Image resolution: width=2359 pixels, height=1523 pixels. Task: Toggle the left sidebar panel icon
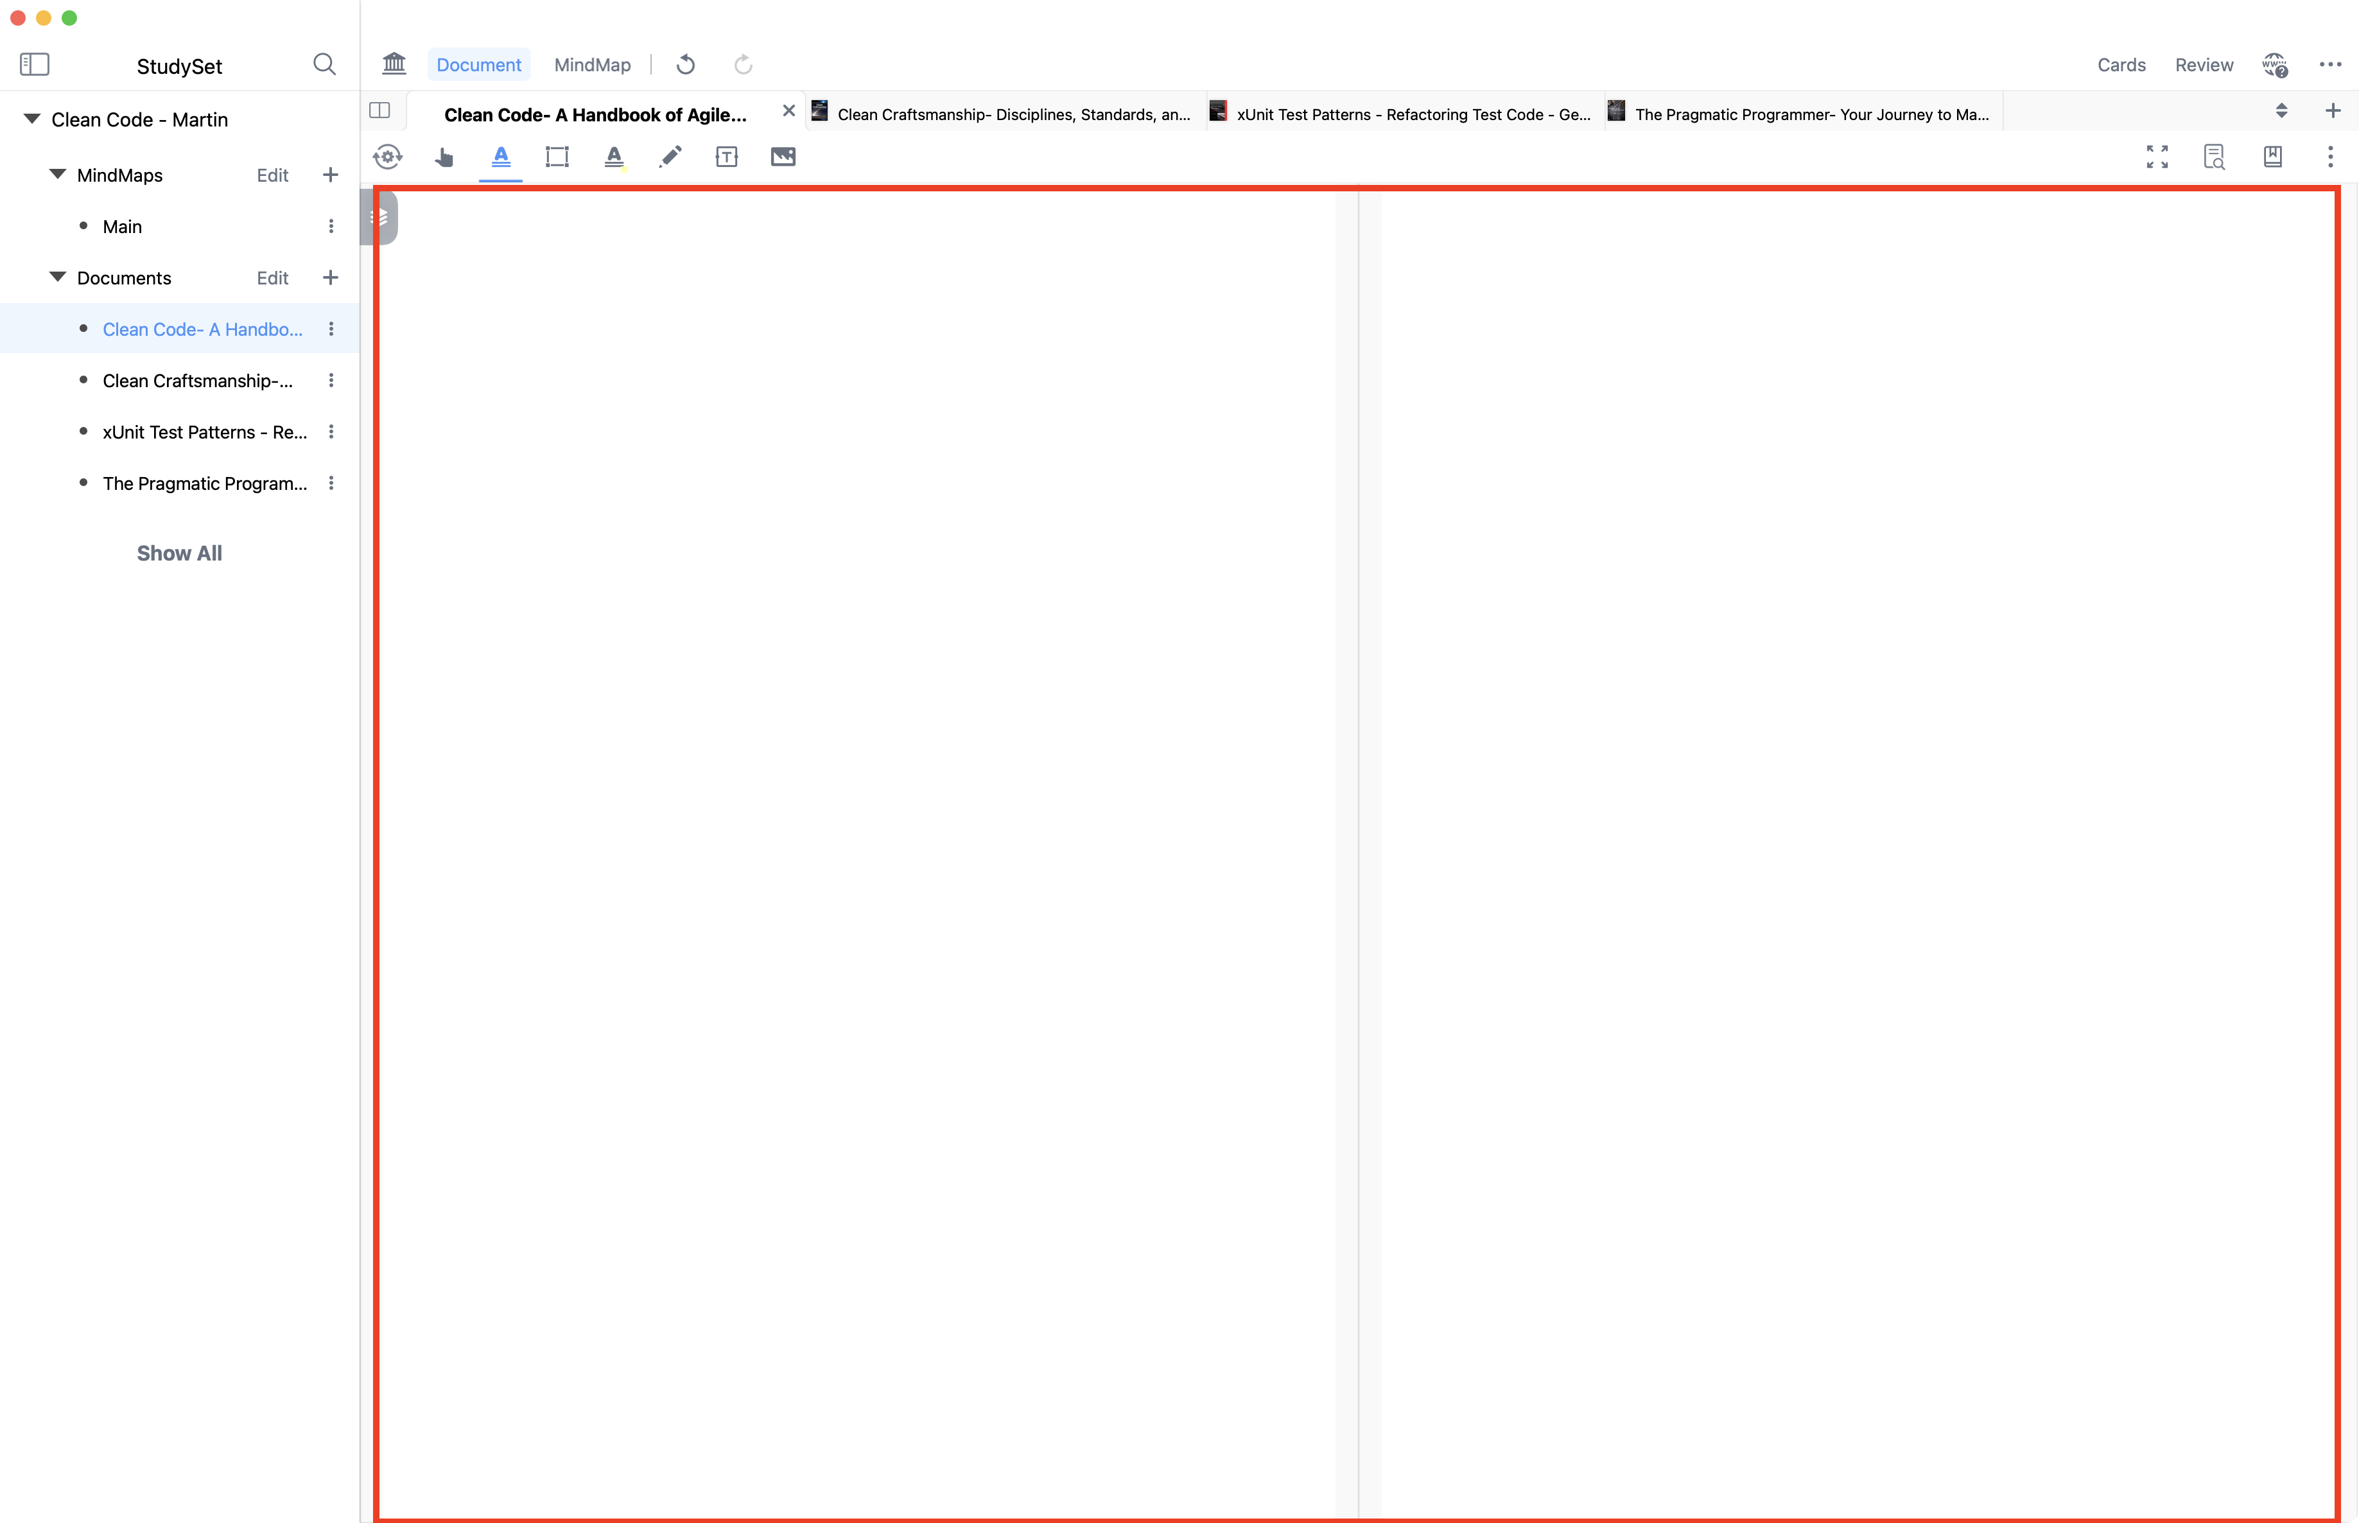35,65
